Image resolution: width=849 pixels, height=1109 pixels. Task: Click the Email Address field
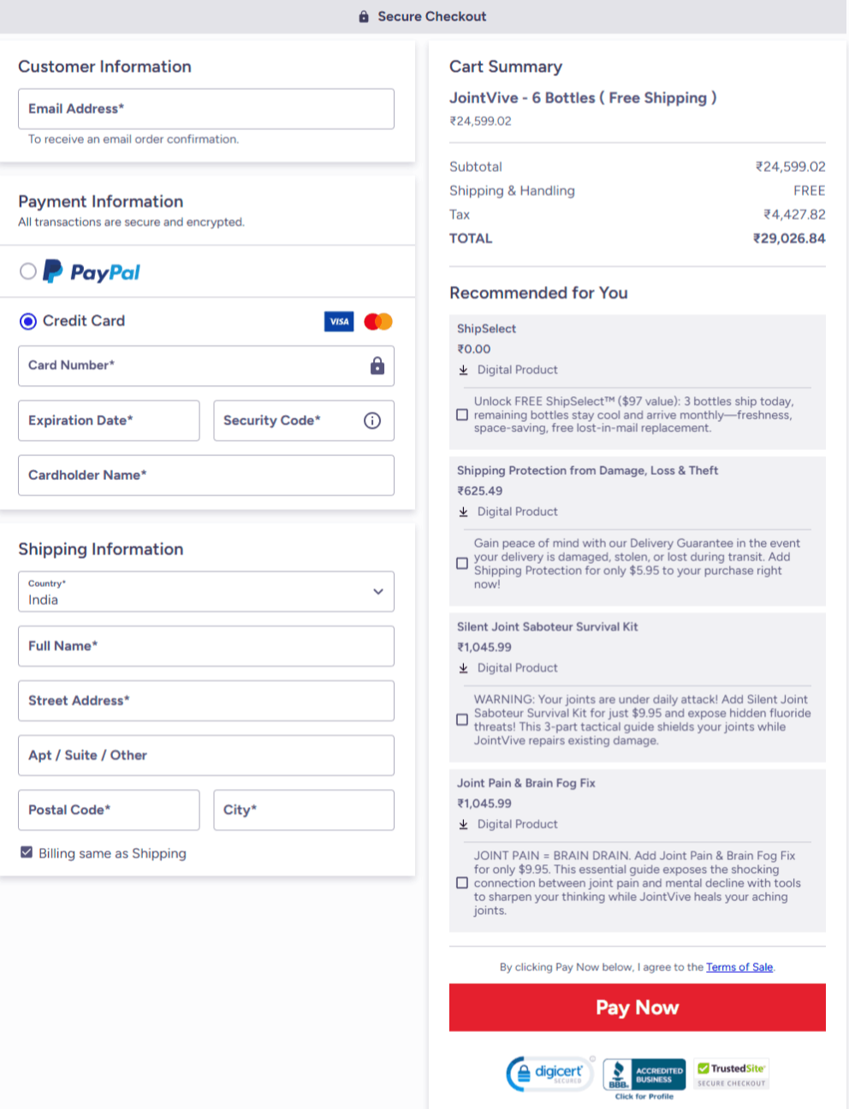point(205,109)
